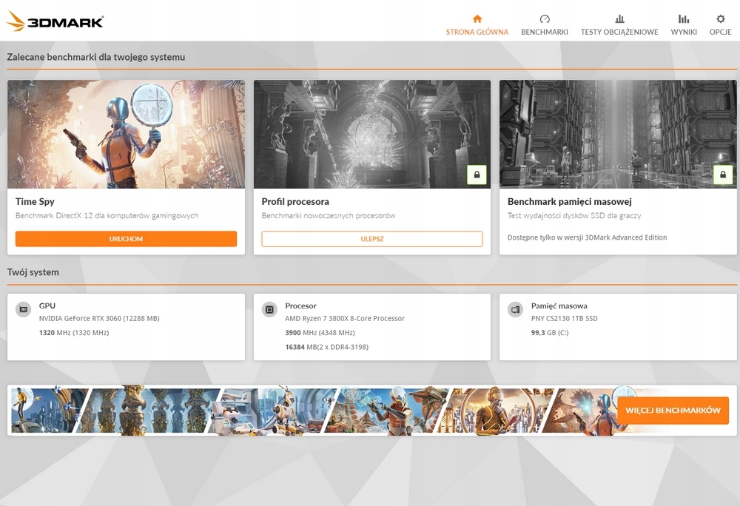Click the Twój system section heading
This screenshot has width=740, height=506.
33,272
